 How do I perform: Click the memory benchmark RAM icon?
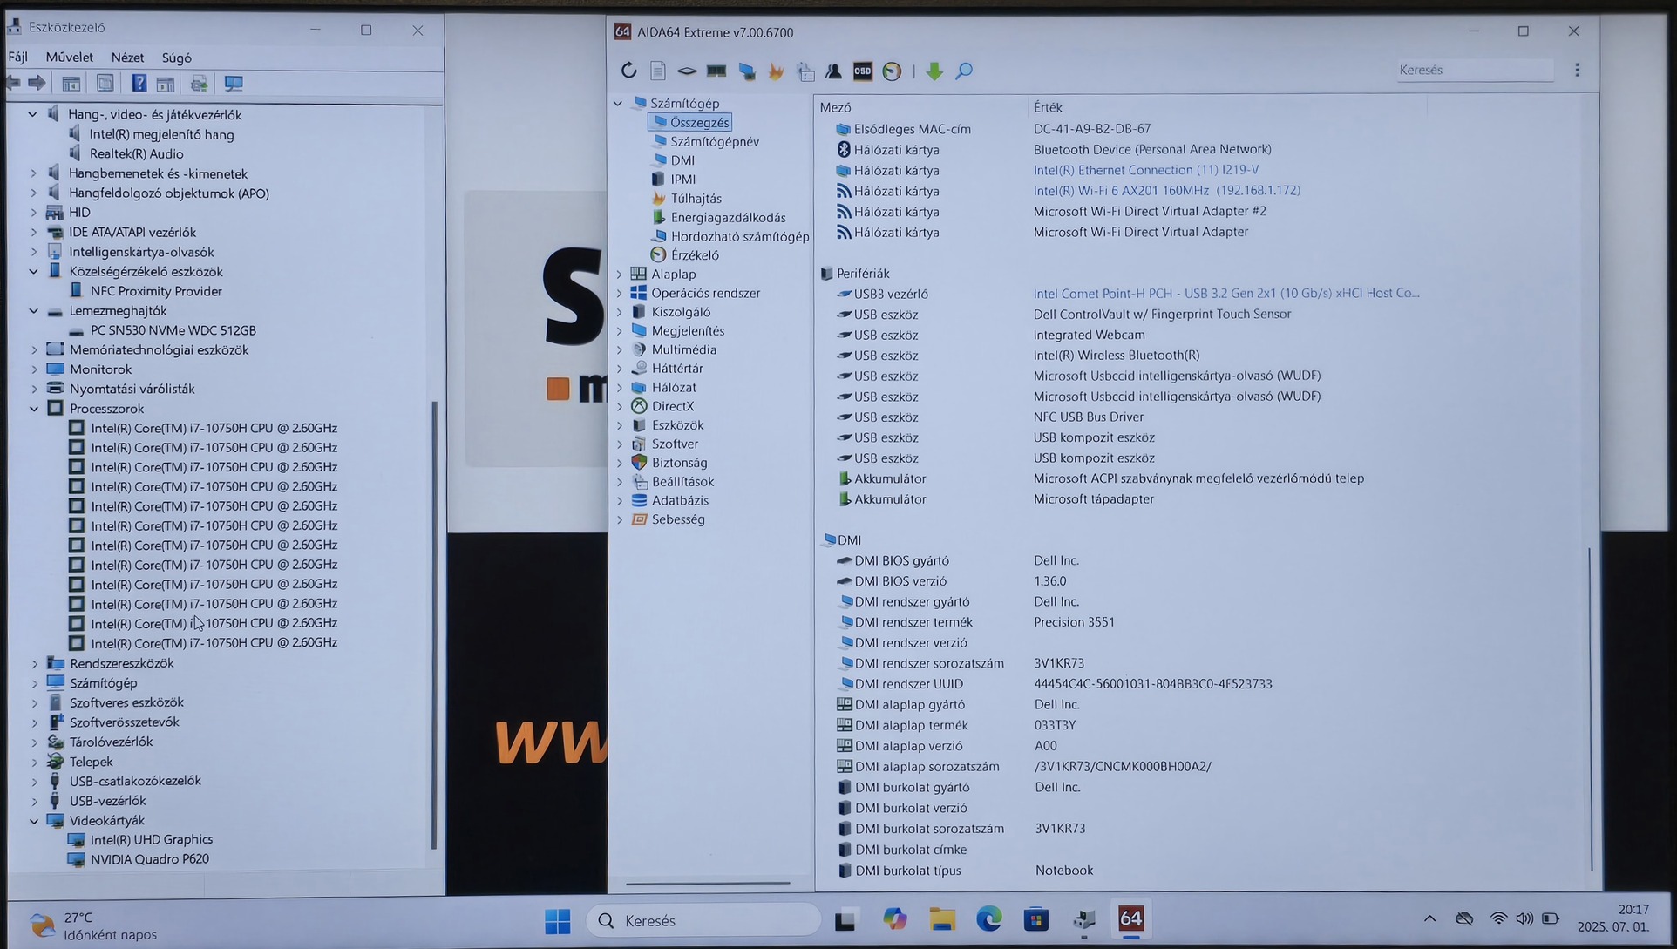point(716,71)
